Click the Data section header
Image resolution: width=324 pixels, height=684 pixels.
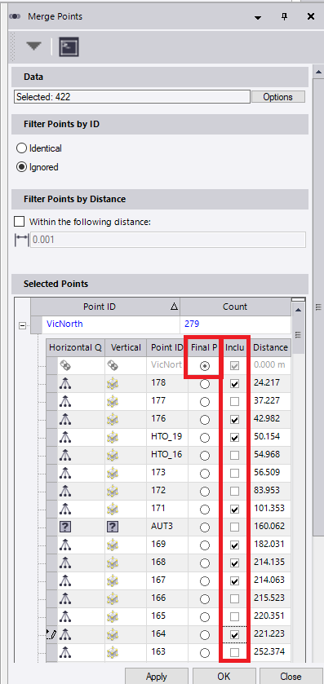click(x=160, y=77)
